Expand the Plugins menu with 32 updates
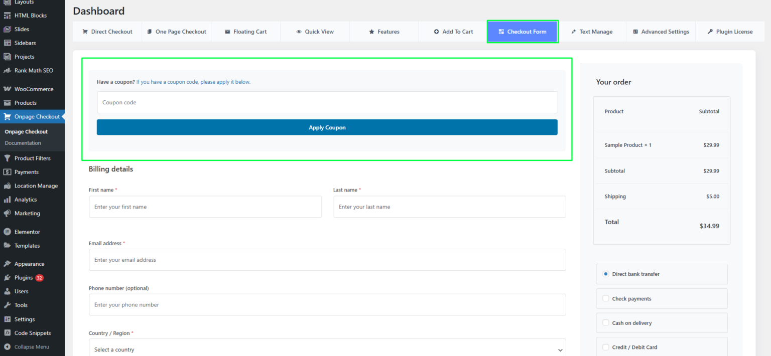The width and height of the screenshot is (771, 356). click(24, 278)
